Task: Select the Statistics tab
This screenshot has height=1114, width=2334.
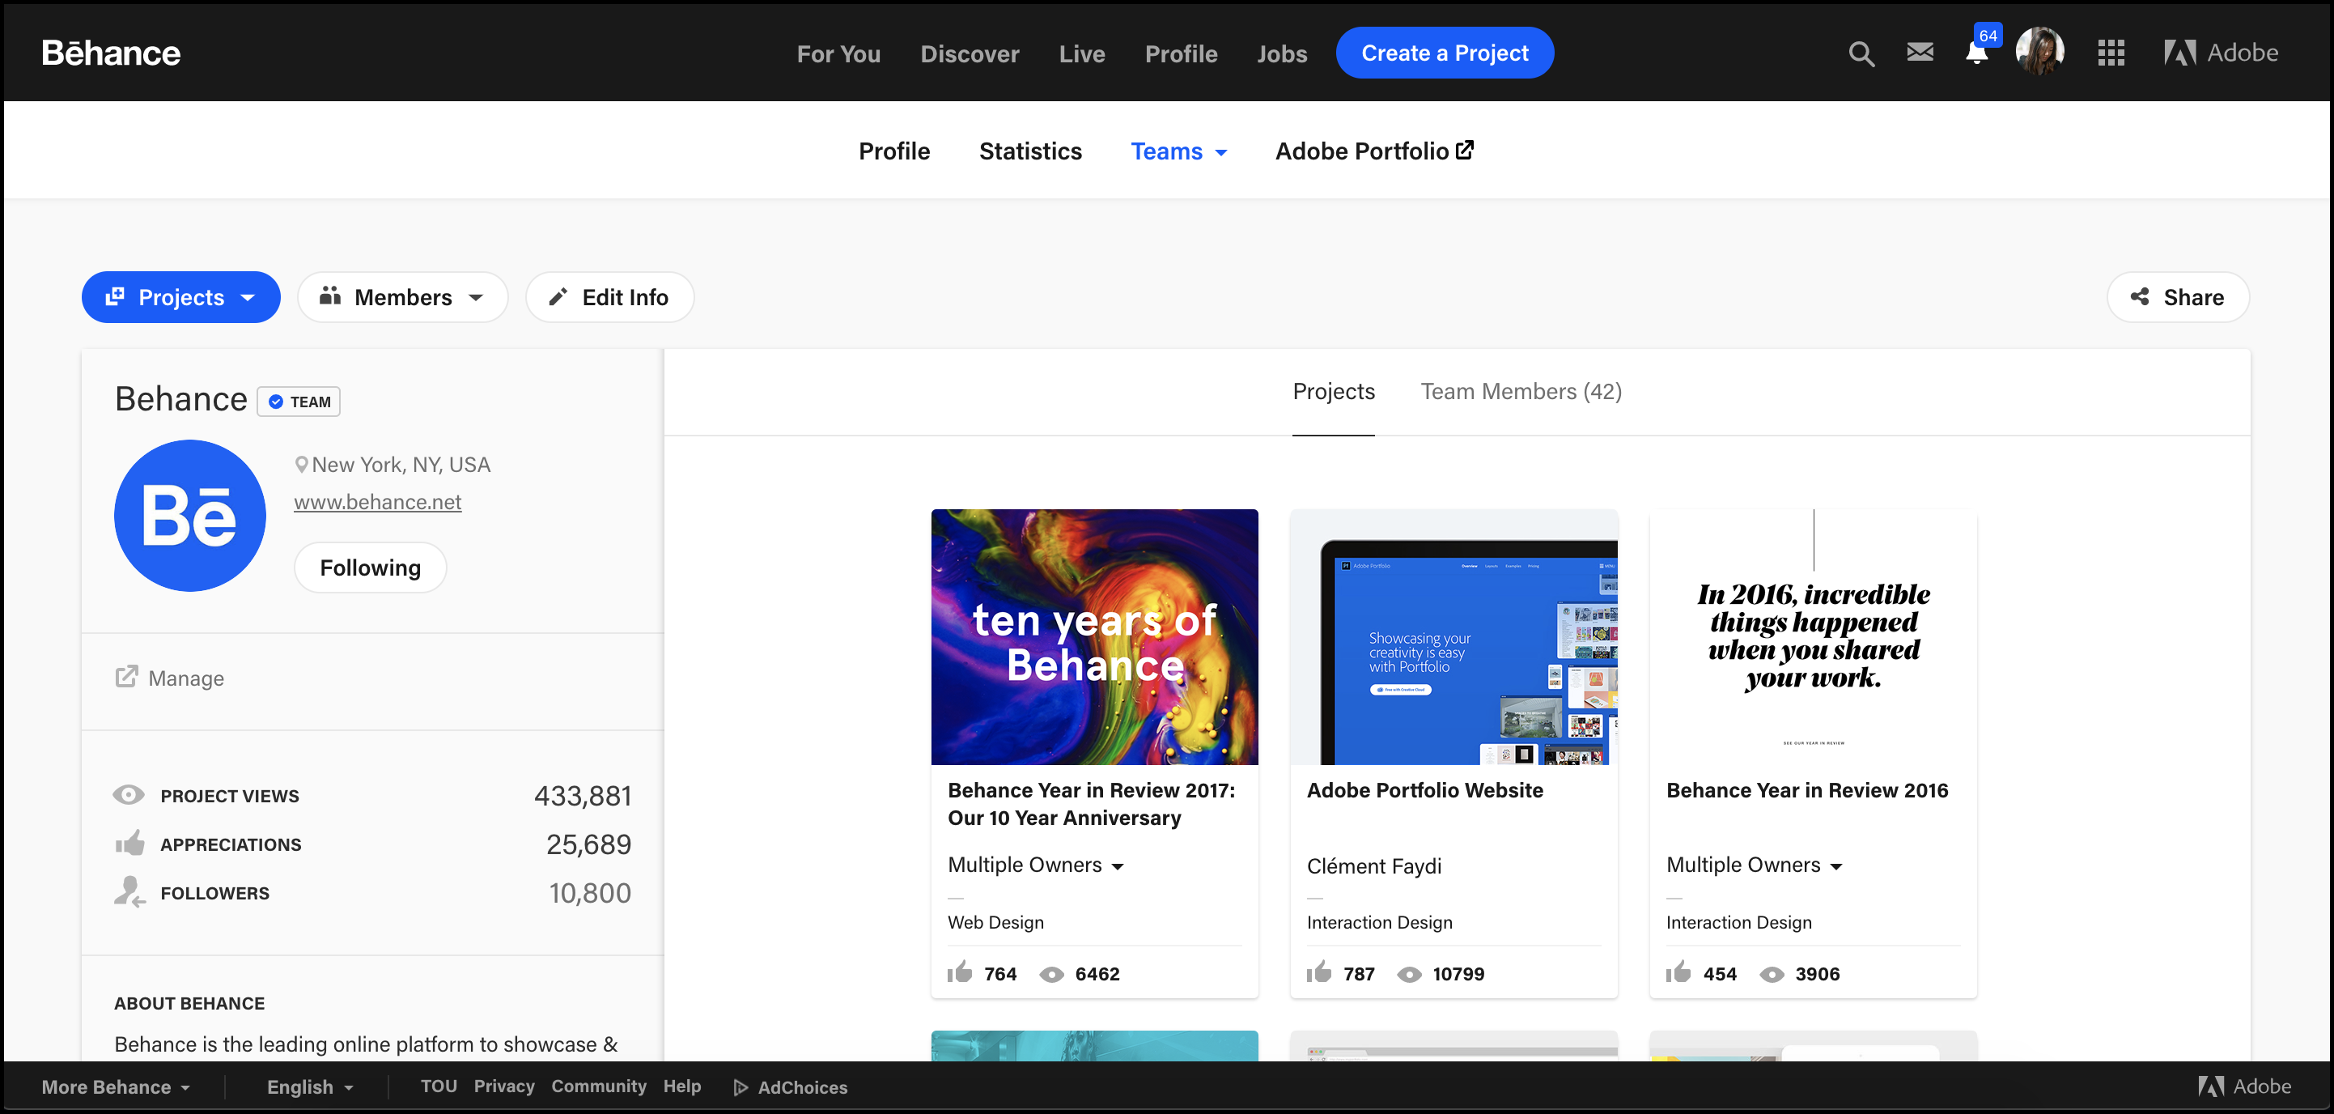Action: tap(1032, 151)
